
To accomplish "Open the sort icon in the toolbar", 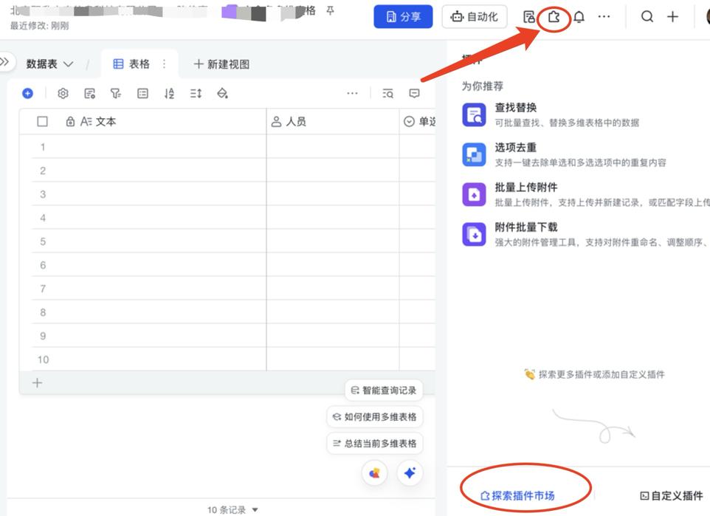I will [169, 93].
